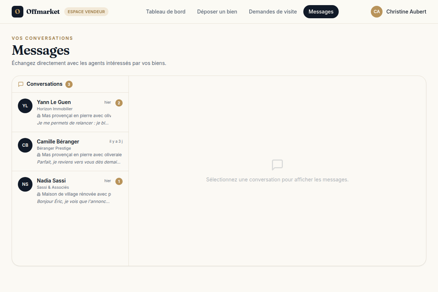This screenshot has width=438, height=292.
Task: Click Mas provençal listing in Yann's row
Action: pos(76,116)
